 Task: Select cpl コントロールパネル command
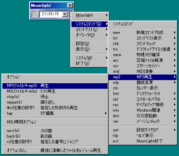(x=143, y=99)
